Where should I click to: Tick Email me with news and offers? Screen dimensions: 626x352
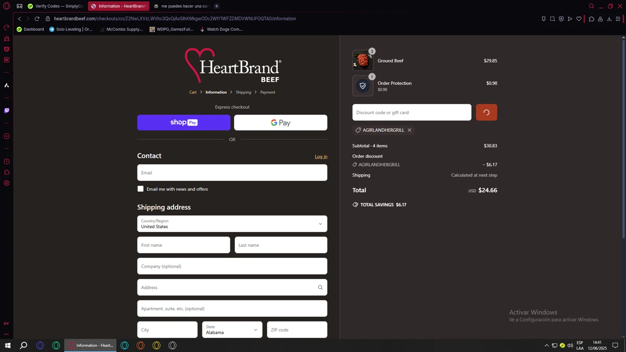click(141, 189)
